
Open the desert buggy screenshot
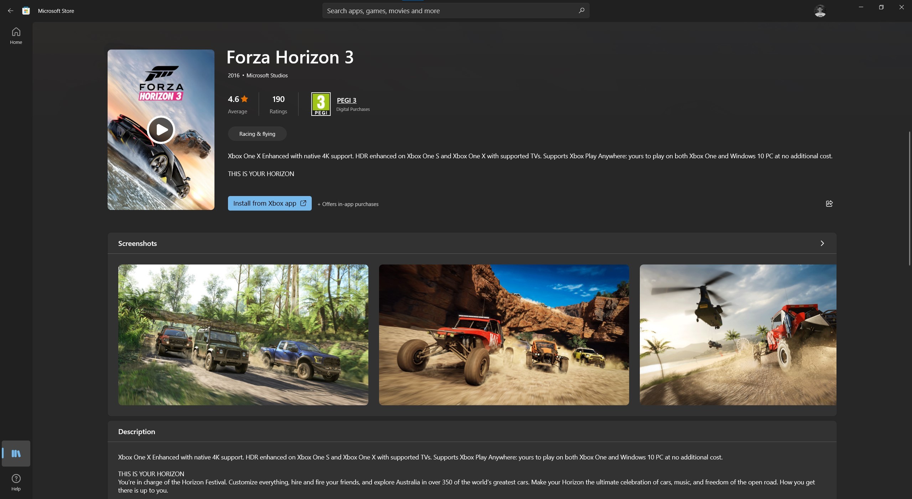tap(504, 335)
